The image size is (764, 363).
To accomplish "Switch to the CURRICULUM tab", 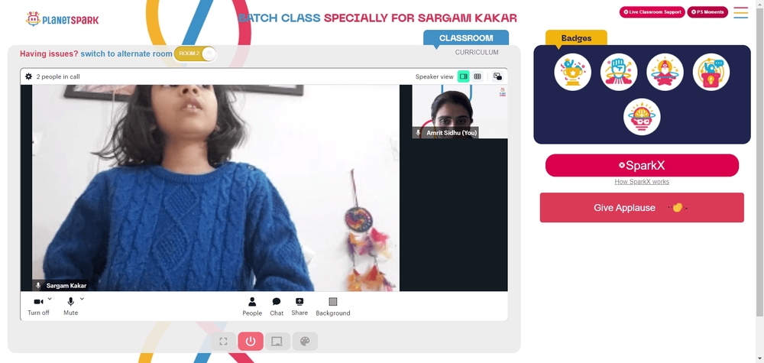I will [477, 52].
